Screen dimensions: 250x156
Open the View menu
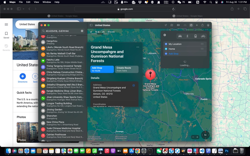point(36,2)
